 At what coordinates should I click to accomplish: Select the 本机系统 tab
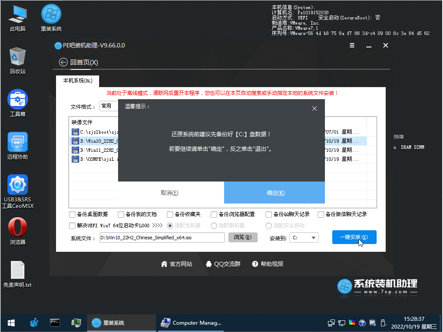click(78, 81)
